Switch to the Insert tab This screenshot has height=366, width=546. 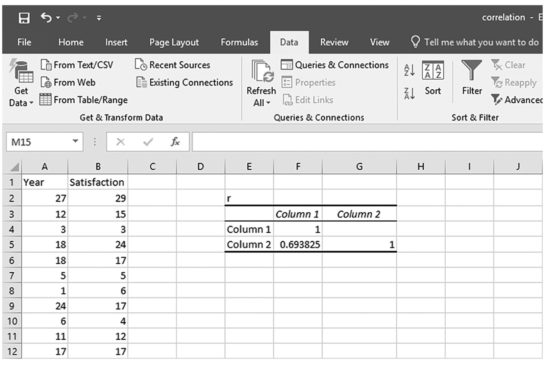[116, 42]
